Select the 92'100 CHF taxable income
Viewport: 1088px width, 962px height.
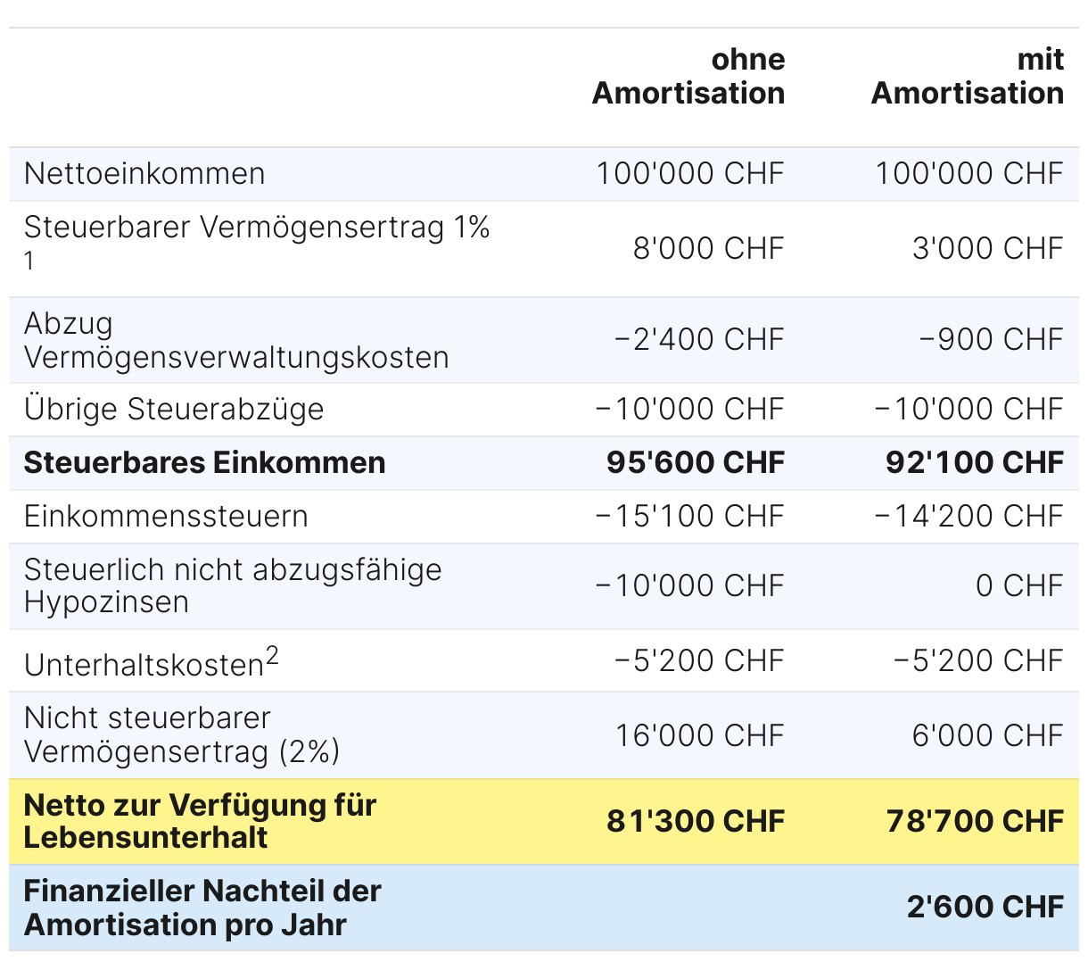click(x=974, y=462)
